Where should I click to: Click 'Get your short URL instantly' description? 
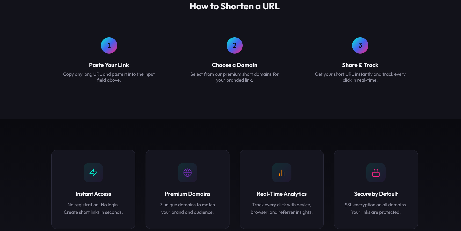[x=360, y=77]
